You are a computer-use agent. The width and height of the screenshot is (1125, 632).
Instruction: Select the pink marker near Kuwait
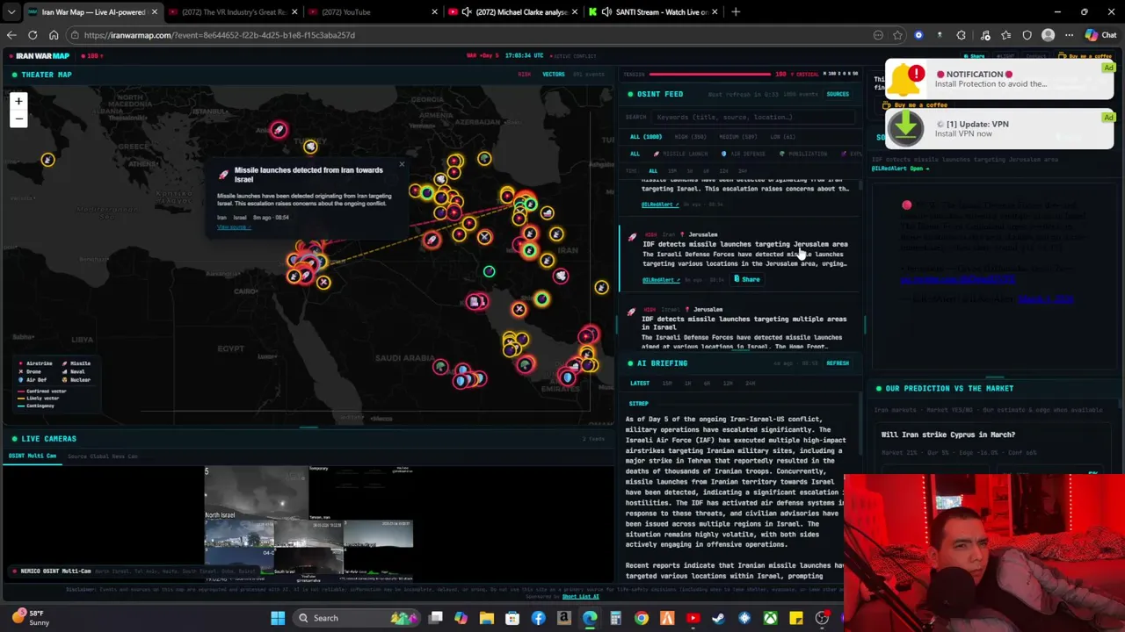[x=476, y=302]
